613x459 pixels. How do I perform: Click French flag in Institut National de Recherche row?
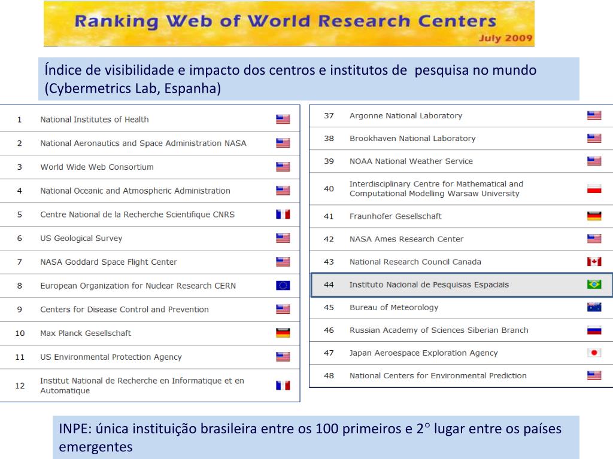click(283, 385)
